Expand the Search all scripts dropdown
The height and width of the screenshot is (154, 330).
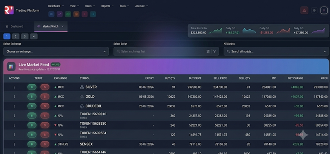point(276,51)
